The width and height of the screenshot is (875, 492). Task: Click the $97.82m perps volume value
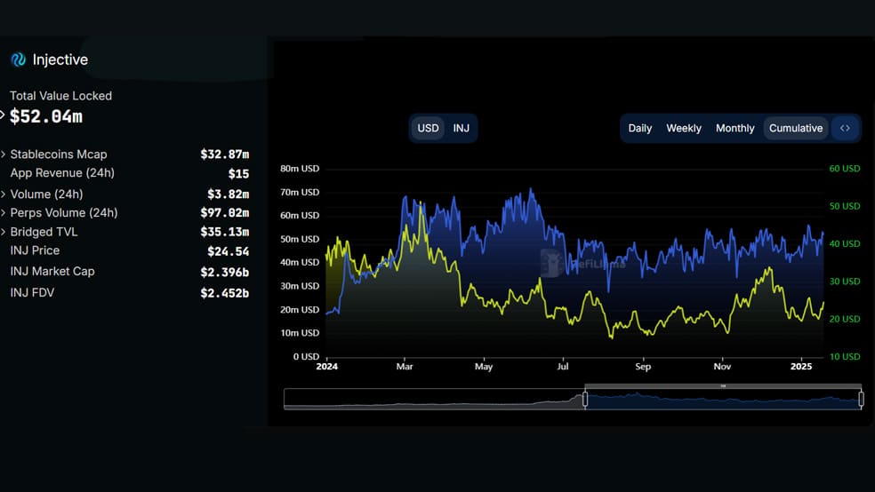[x=225, y=213]
